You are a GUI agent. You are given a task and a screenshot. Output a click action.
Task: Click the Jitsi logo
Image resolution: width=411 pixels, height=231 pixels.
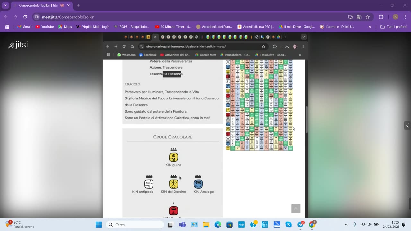[x=18, y=45]
